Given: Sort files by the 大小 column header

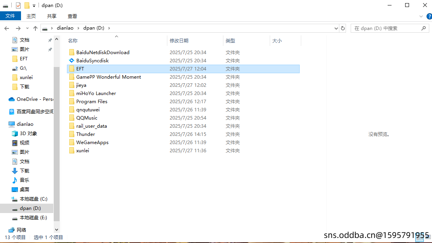Looking at the screenshot, I should [x=285, y=41].
